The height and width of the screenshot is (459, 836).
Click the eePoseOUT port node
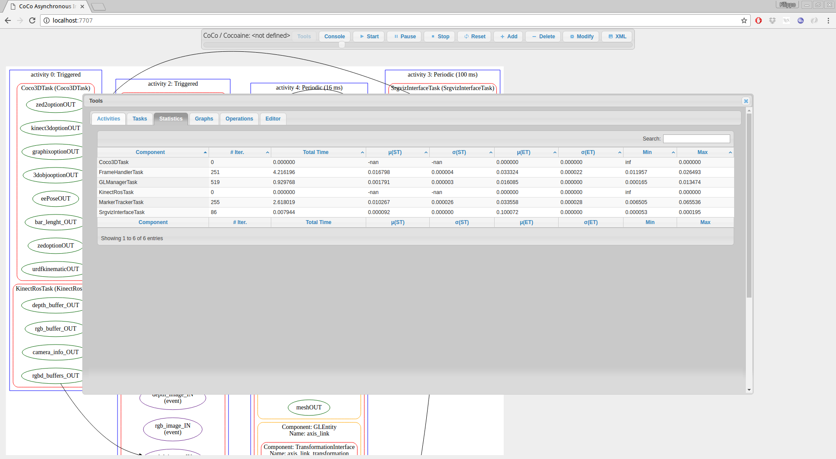56,199
